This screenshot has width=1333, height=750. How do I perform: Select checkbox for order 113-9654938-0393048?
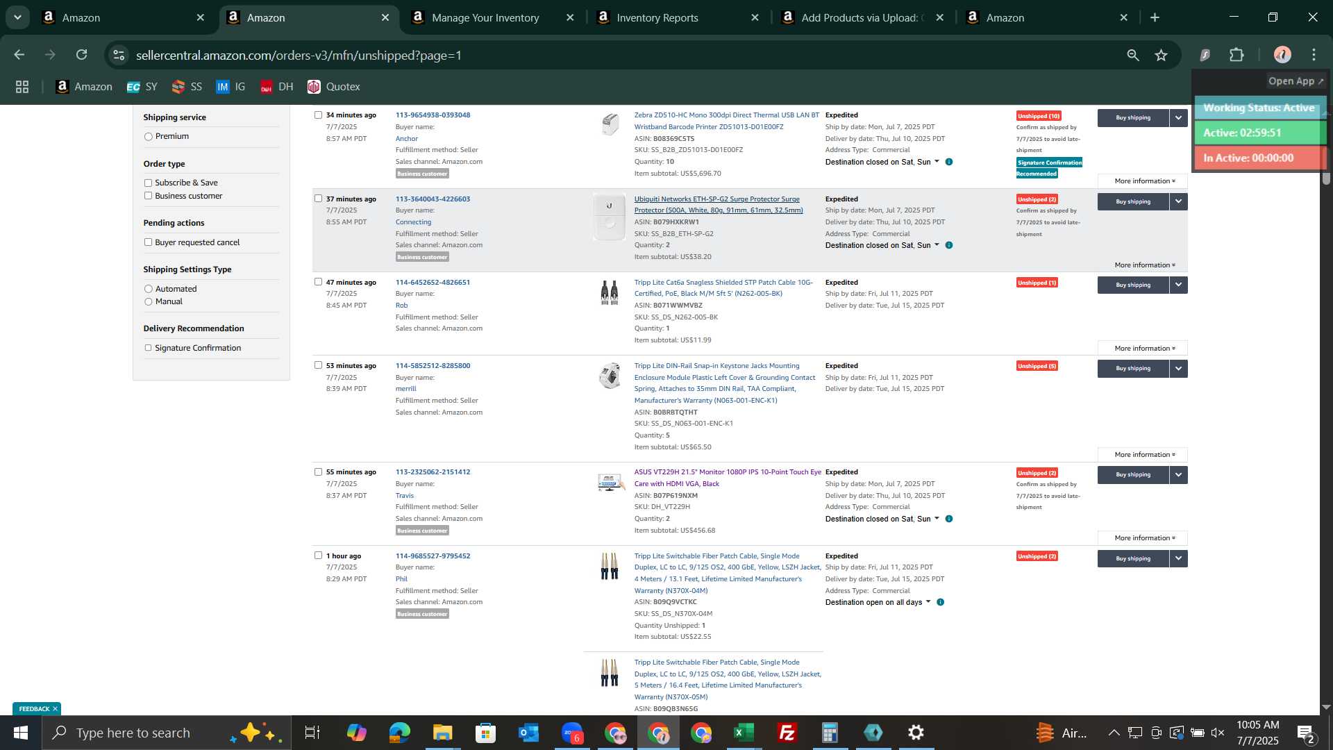coord(318,115)
